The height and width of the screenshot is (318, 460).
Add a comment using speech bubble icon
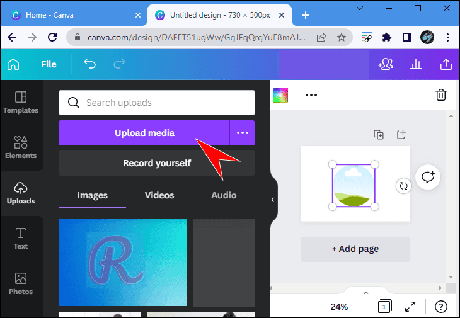pos(428,178)
